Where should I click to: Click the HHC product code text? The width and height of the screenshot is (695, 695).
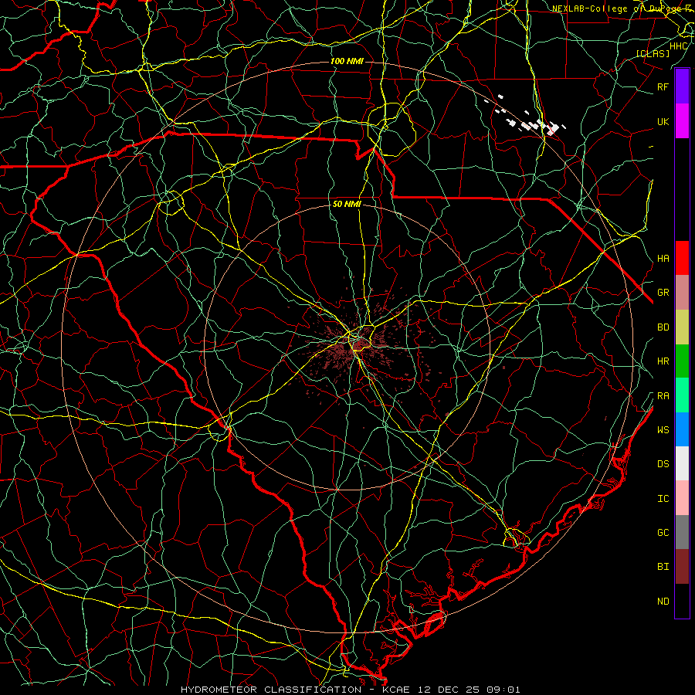pyautogui.click(x=678, y=46)
